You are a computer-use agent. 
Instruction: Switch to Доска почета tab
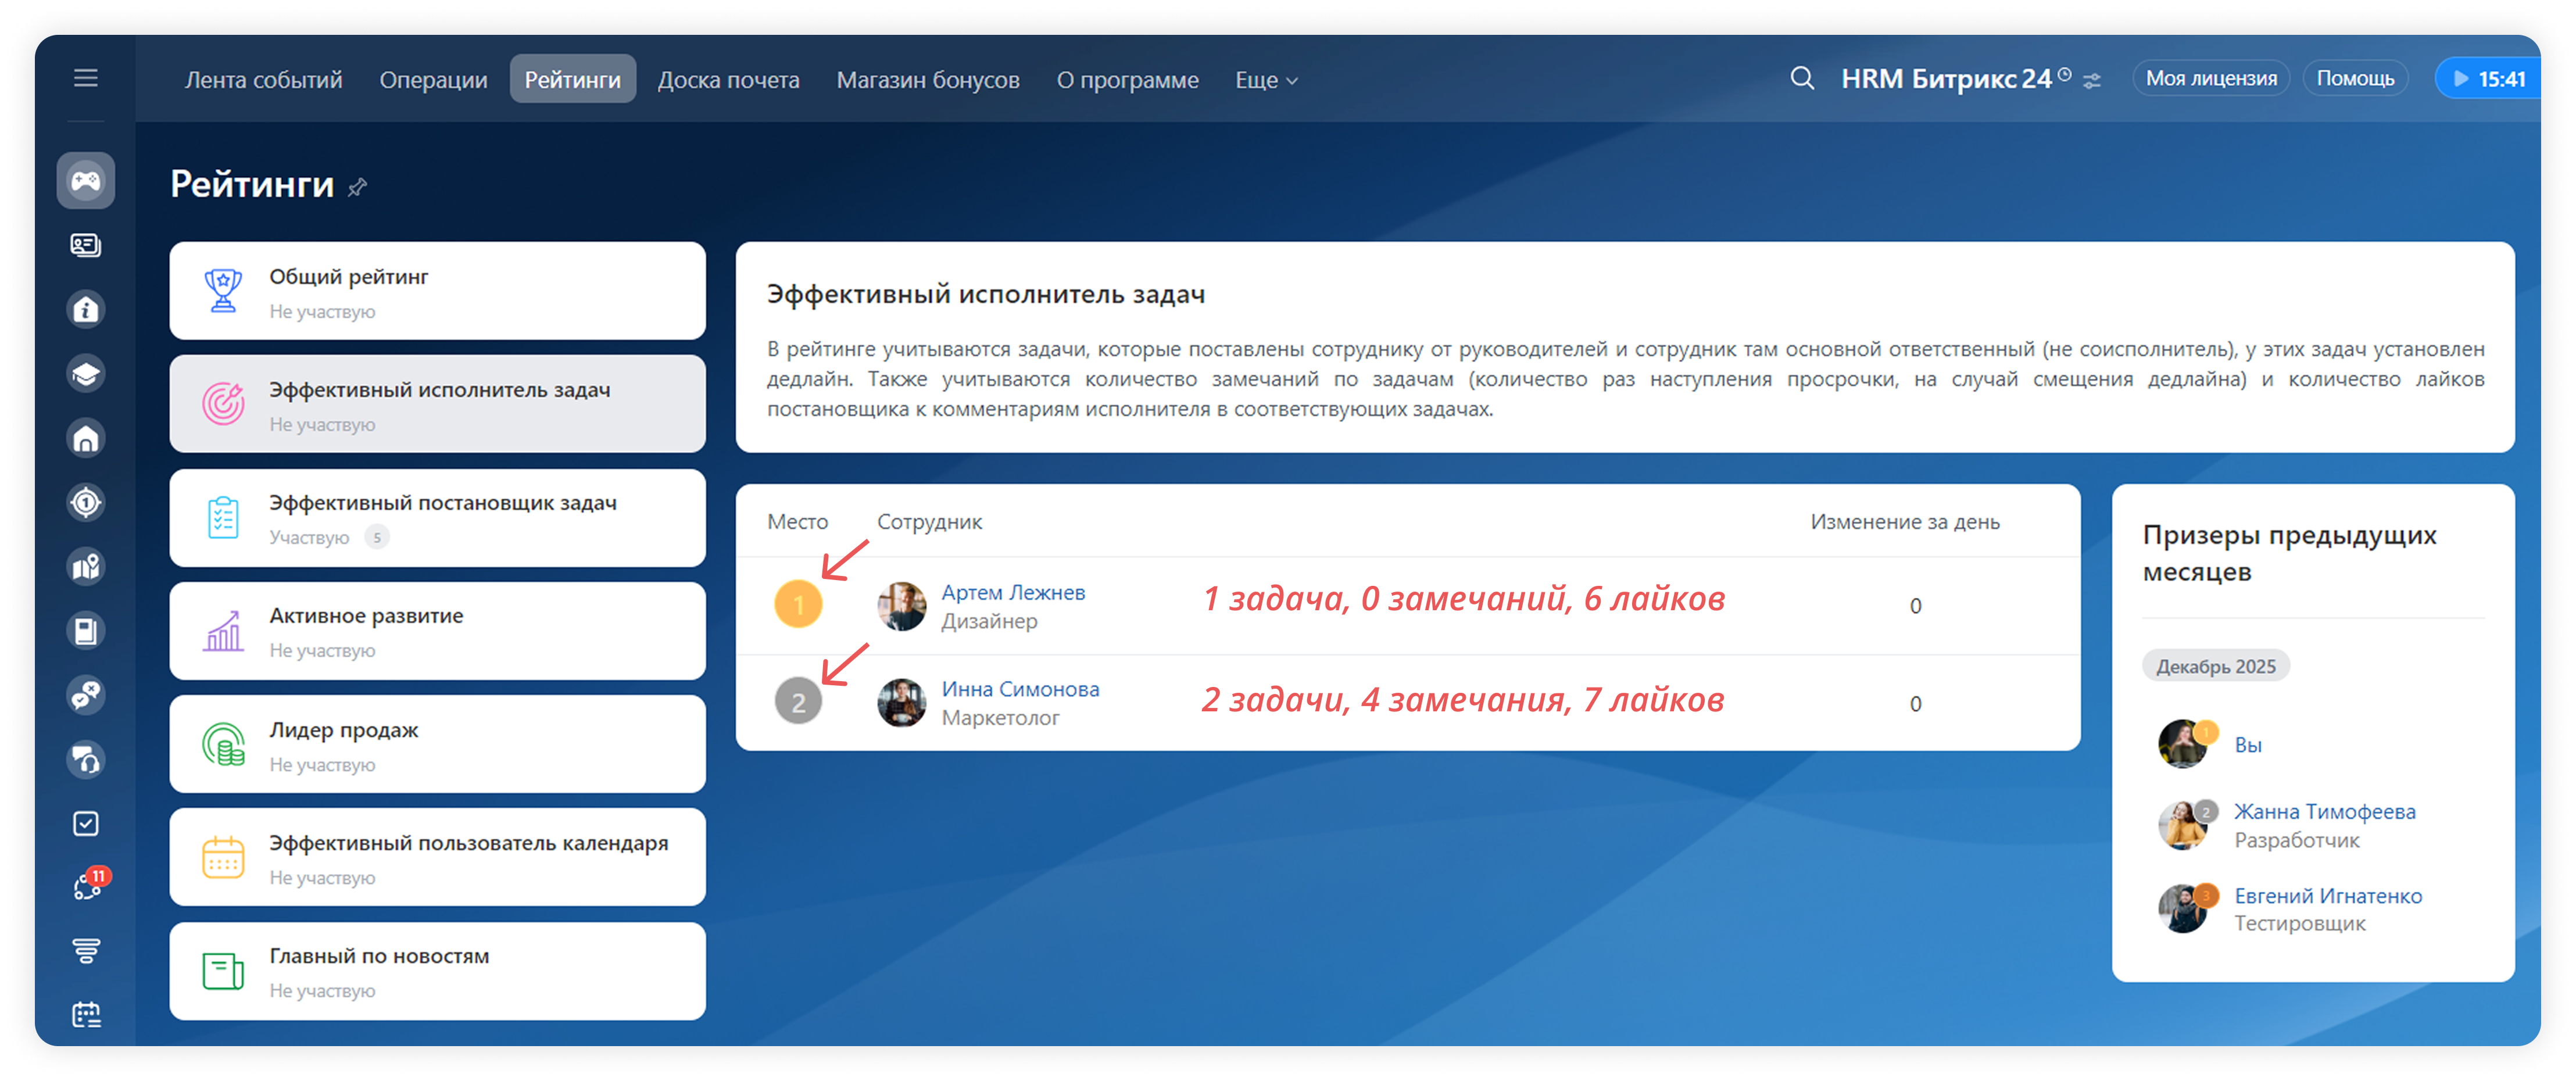728,80
